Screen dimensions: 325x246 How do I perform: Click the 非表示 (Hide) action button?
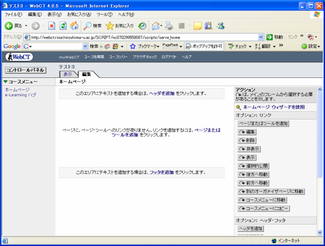click(x=249, y=149)
